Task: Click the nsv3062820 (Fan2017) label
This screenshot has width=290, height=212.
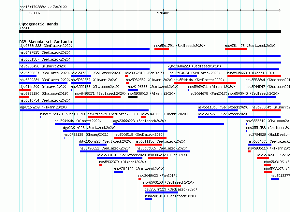Action: [167, 155]
